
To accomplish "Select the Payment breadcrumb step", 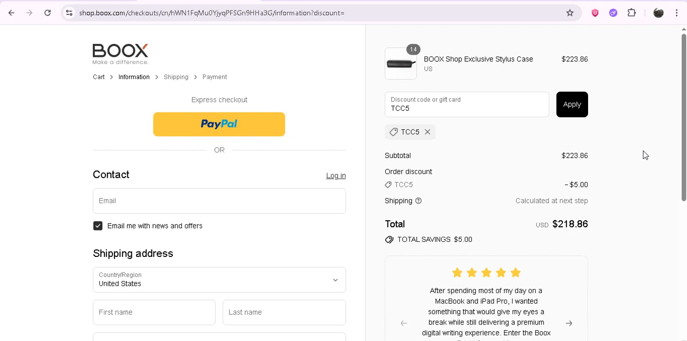I will [214, 77].
